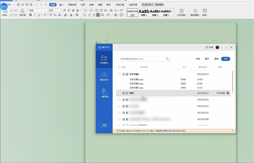The width and height of the screenshot is (254, 163).
Task: Show all backups via the blue 全部 tab
Action: [x=226, y=59]
